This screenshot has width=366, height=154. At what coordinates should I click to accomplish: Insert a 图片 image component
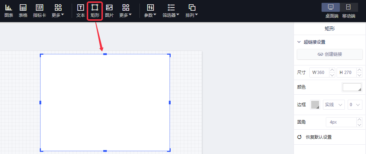coord(109,11)
